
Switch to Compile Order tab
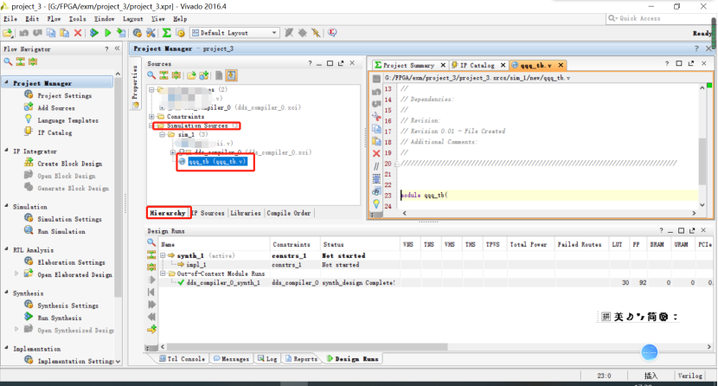[x=288, y=213]
